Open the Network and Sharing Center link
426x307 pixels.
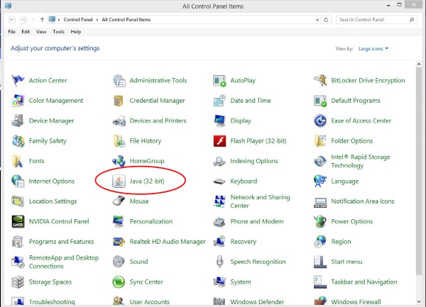tap(260, 201)
